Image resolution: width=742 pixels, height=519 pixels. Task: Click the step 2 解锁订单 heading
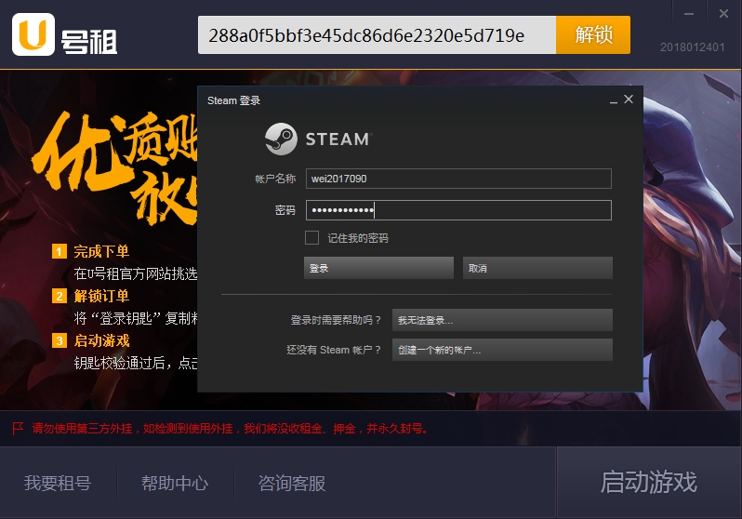point(101,296)
